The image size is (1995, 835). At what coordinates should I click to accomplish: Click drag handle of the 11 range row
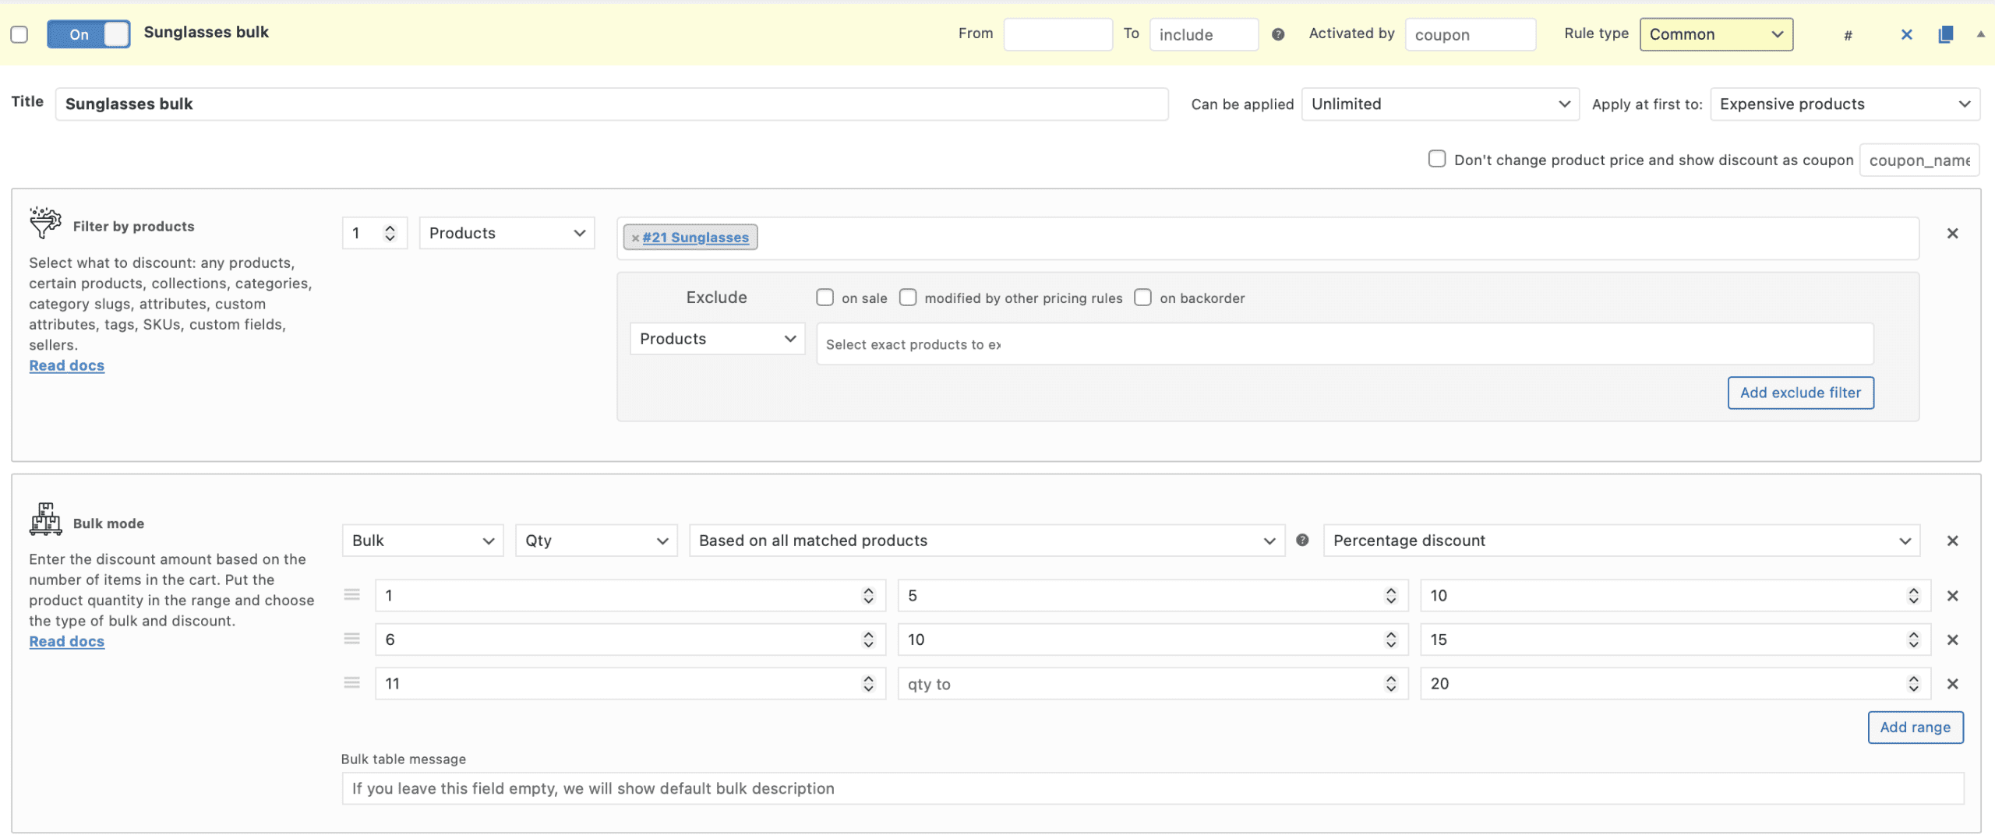[352, 683]
